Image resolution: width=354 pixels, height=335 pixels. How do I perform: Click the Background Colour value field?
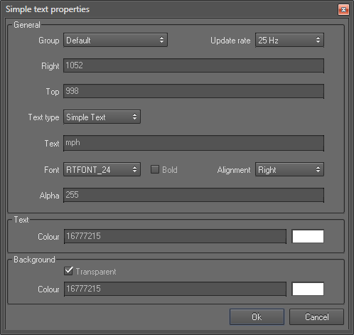(175, 289)
